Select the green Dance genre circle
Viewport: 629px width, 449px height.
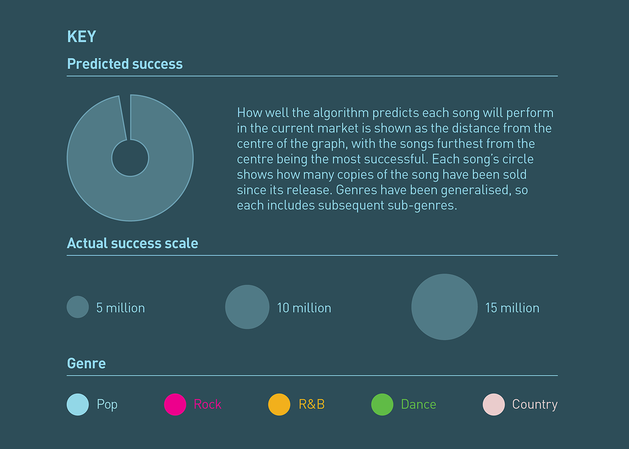pyautogui.click(x=382, y=405)
